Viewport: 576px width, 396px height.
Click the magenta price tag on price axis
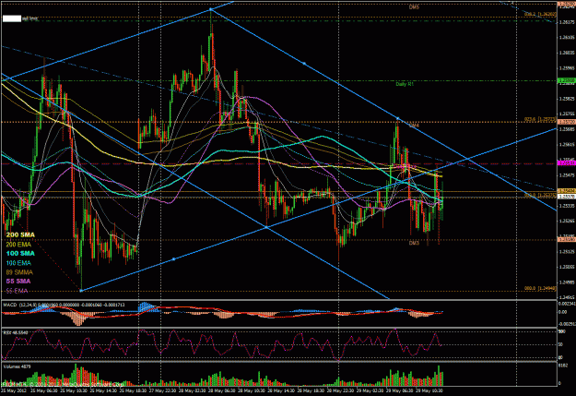coord(567,163)
